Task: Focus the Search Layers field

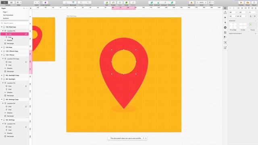Action: tap(15, 23)
